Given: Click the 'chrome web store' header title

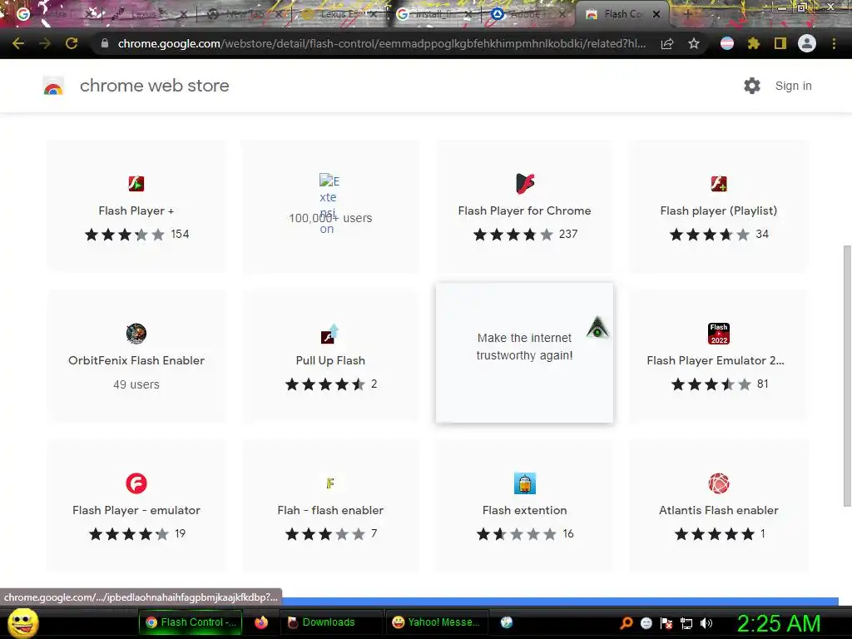Looking at the screenshot, I should 154,86.
